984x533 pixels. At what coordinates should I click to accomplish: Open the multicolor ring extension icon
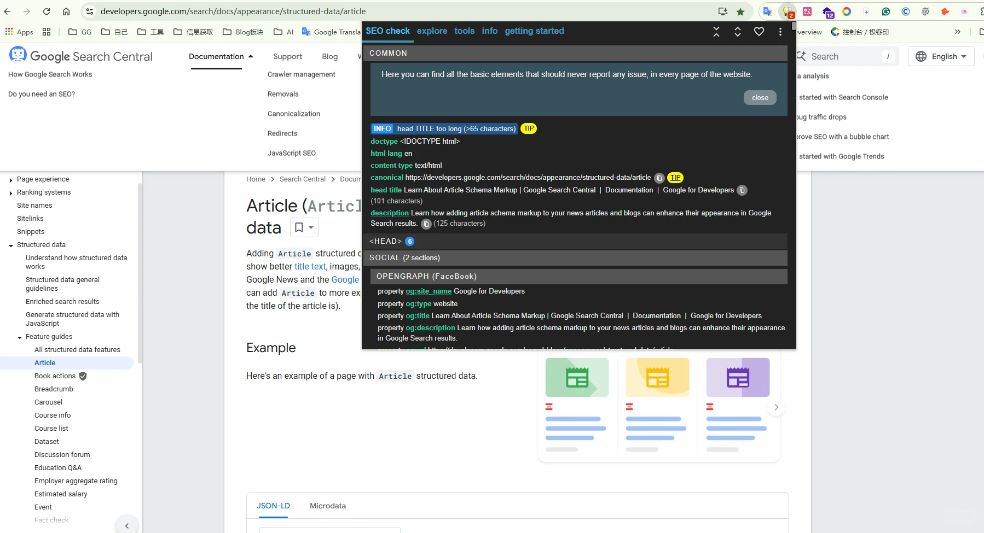click(x=847, y=11)
